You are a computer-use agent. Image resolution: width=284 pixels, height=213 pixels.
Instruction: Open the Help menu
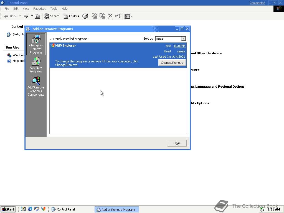tap(64, 9)
